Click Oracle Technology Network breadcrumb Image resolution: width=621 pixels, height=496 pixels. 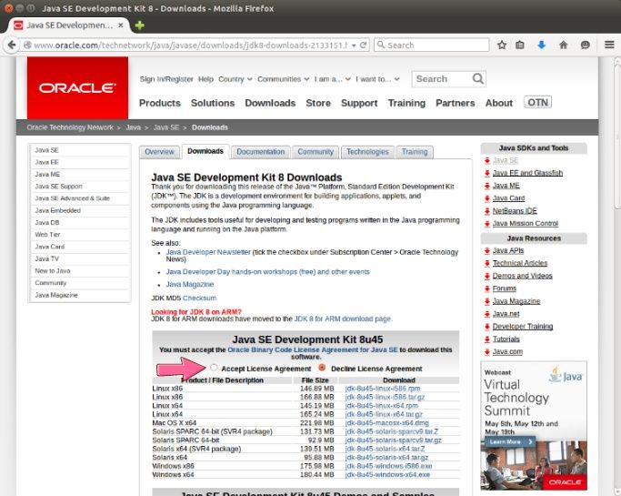(70, 127)
